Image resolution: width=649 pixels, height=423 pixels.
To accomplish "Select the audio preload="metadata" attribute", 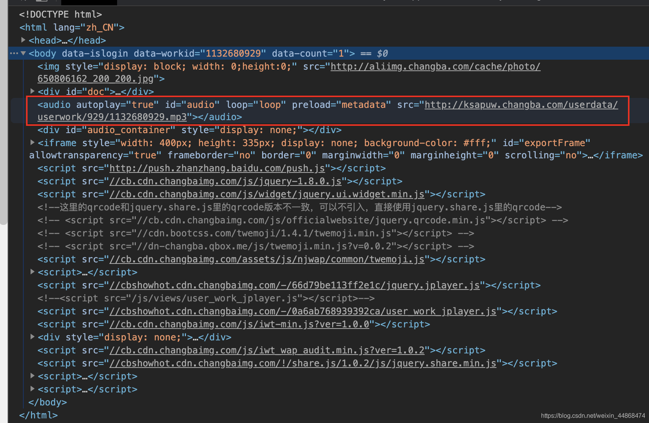I will [341, 105].
